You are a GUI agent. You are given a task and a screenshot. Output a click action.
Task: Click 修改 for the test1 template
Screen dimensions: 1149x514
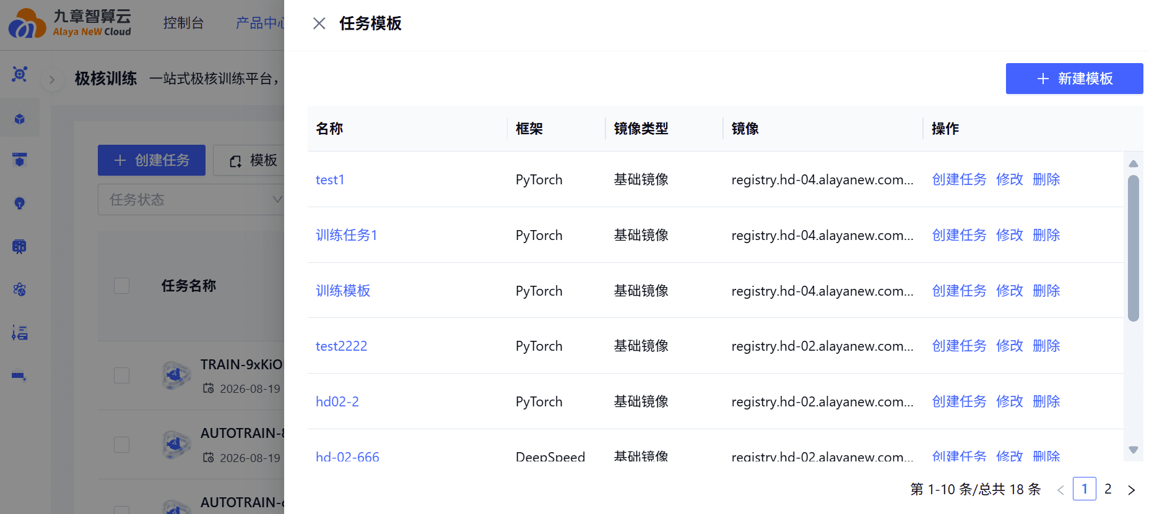click(1010, 180)
